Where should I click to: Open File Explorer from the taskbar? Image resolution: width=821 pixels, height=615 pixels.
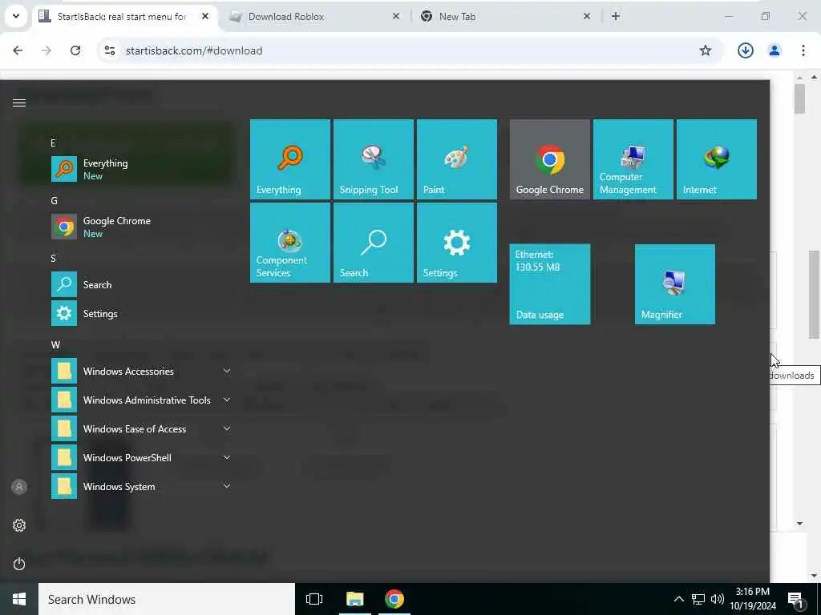point(354,599)
